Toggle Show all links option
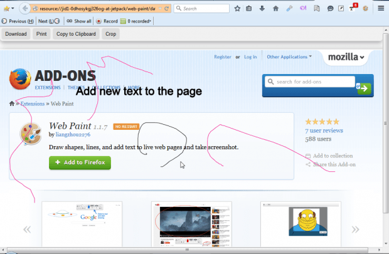Viewport: 389px width, 254px height. click(78, 21)
